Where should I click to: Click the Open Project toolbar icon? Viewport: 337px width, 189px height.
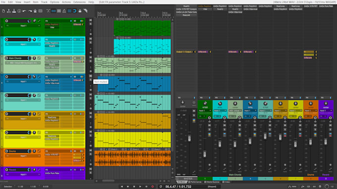point(9,11)
